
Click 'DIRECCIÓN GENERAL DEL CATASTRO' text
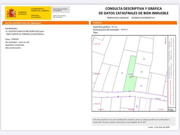(x=59, y=16)
